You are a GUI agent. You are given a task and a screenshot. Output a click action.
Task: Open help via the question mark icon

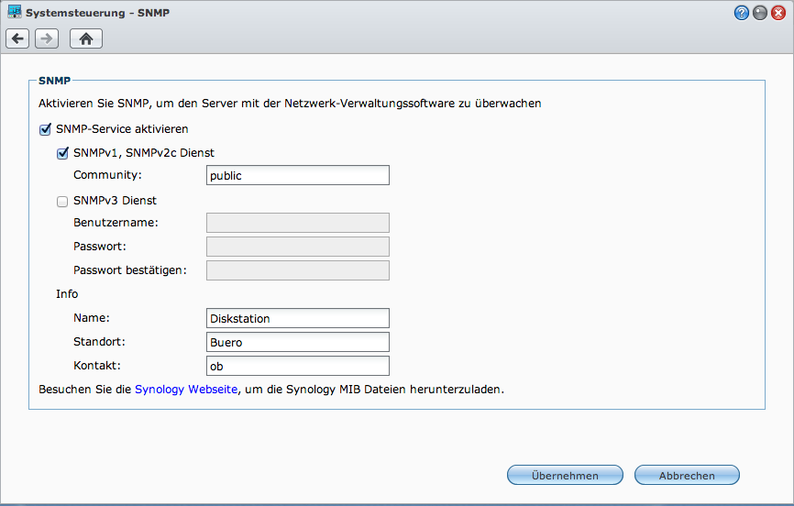tap(742, 13)
